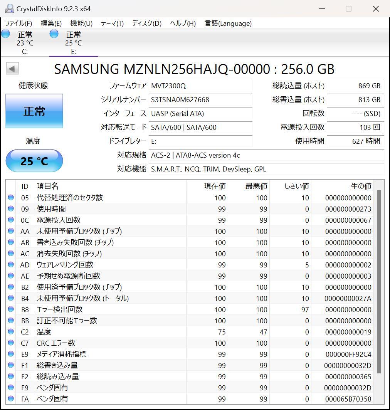The image size is (390, 410).
Task: Click the features field S.M.A.R.T., NCQ, TRIM
Action: 266,169
